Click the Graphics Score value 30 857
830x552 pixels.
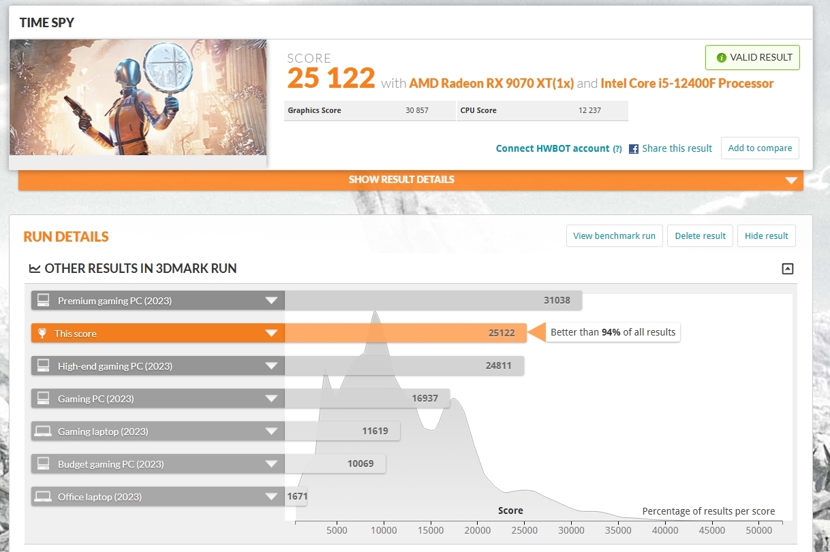pos(417,110)
